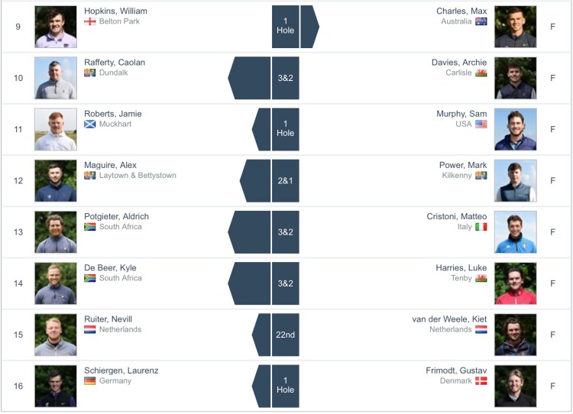Click the Australia flag next to Max Charles

(481, 21)
